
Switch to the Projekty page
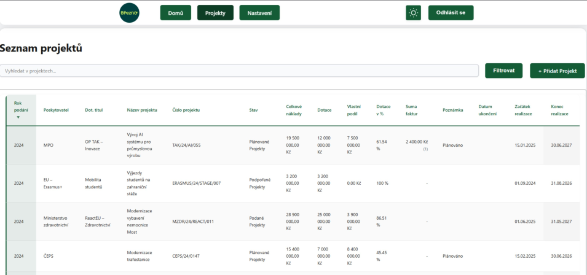coord(215,13)
